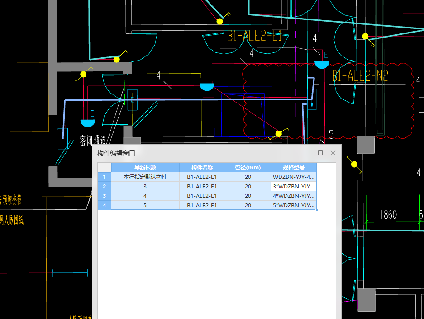Image resolution: width=424 pixels, height=319 pixels.
Task: Click wire count cell with value 3
Action: point(145,186)
